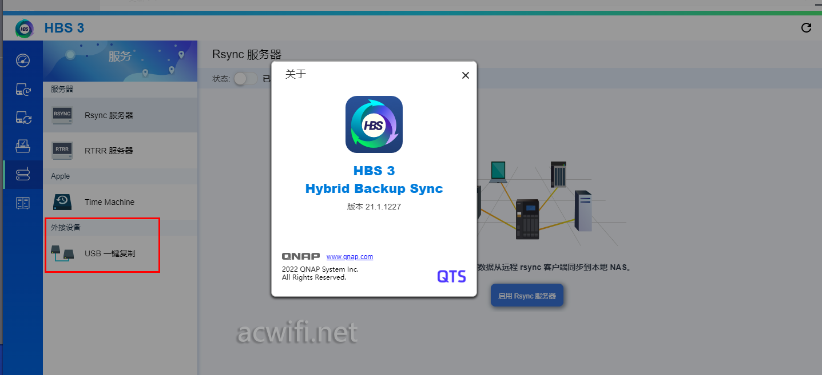
Task: Select RTRR 服务器 in services list
Action: click(x=120, y=151)
